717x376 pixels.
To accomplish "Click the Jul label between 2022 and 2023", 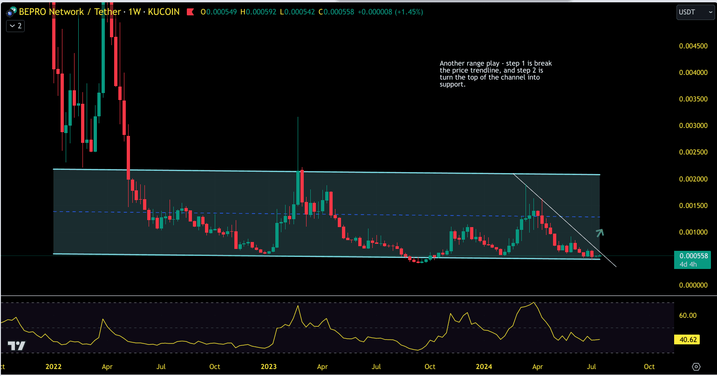I will [x=161, y=367].
